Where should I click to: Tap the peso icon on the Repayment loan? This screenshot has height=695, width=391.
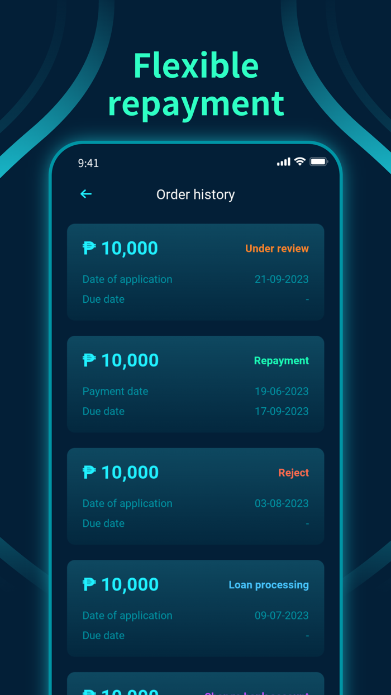88,360
